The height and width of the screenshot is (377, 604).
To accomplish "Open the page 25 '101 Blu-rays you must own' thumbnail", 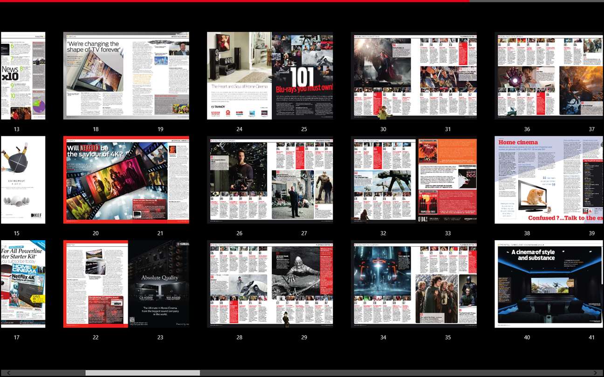I will click(x=302, y=76).
